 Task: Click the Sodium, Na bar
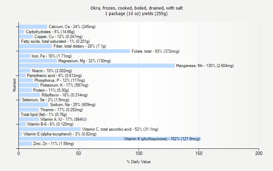[33, 105]
